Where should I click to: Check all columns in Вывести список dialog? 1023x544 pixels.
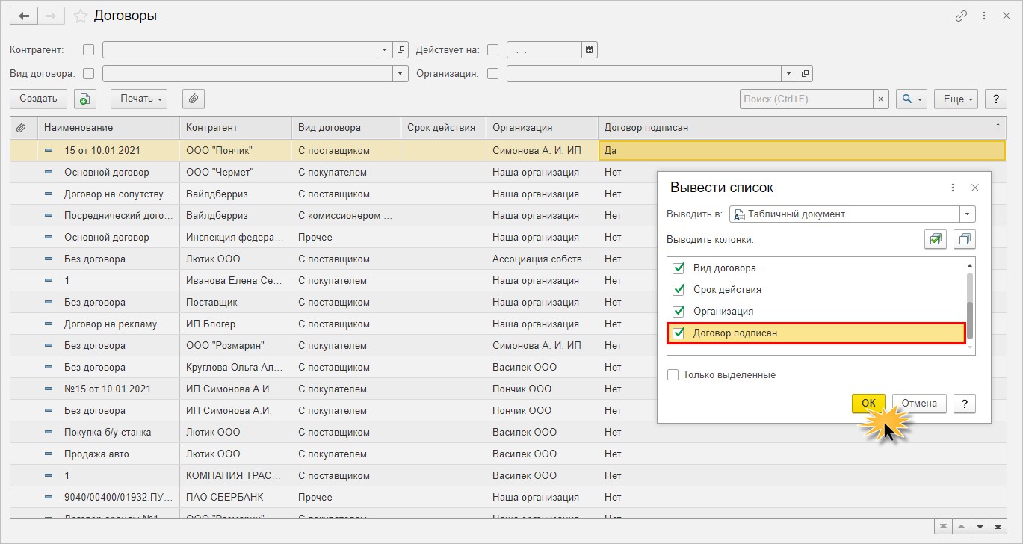[x=935, y=239]
